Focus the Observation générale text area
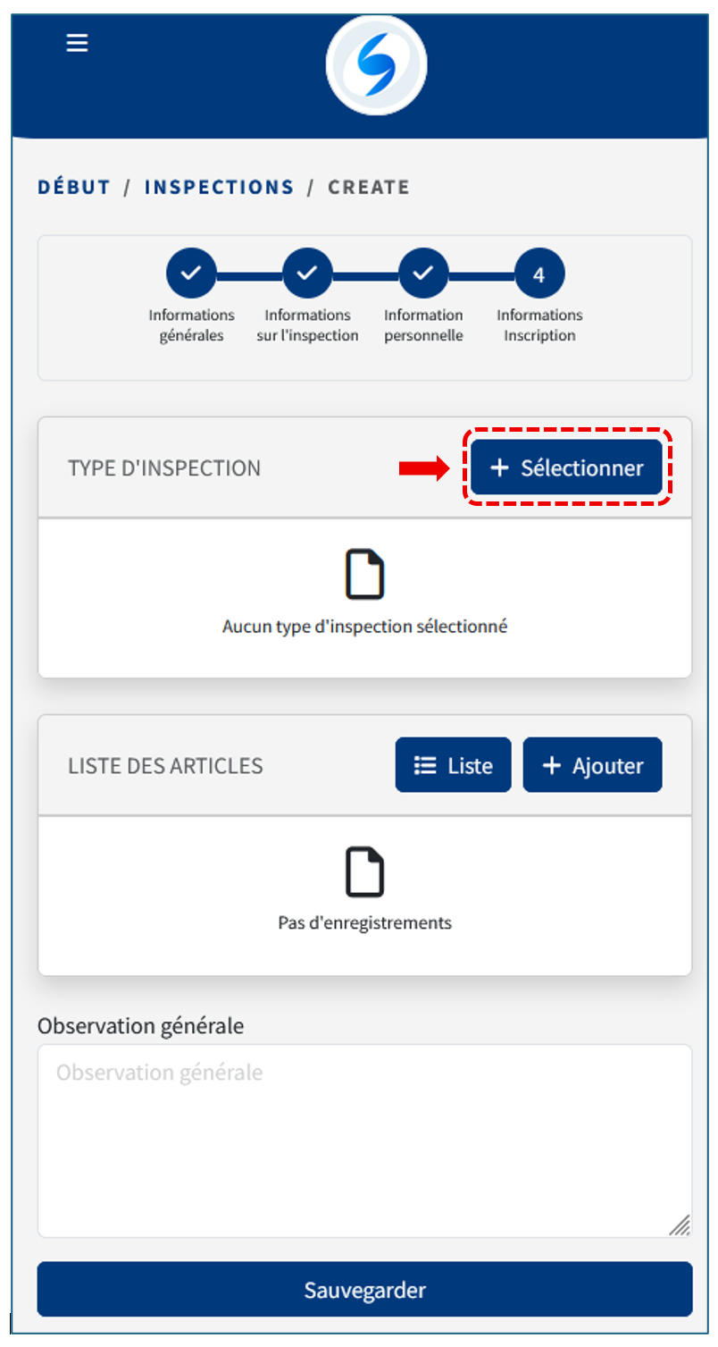 click(x=364, y=1140)
